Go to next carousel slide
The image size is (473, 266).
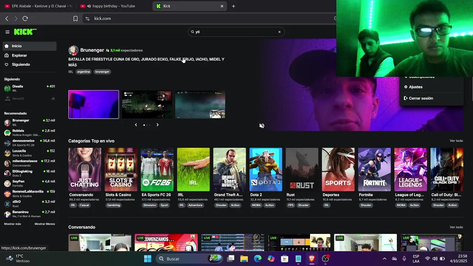[x=157, y=125]
